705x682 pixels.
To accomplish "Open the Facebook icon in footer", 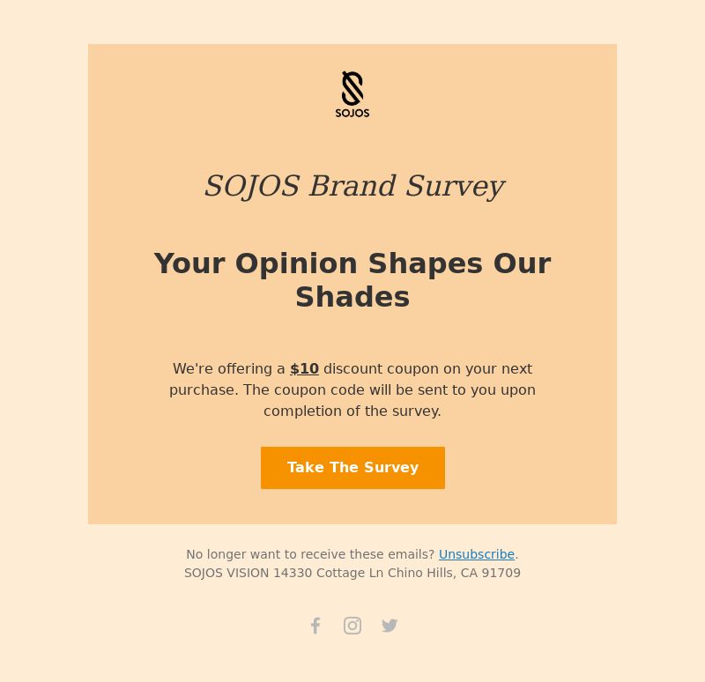I will 315,626.
